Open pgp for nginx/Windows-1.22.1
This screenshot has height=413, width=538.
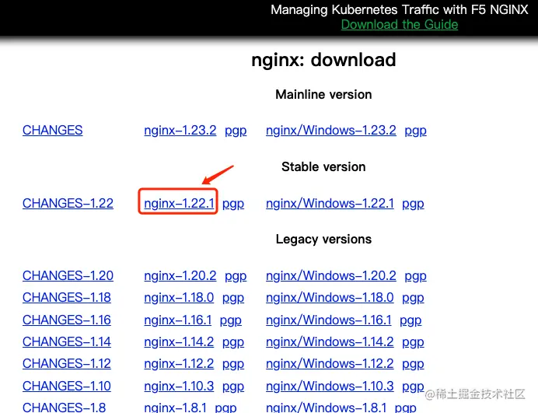pos(413,205)
